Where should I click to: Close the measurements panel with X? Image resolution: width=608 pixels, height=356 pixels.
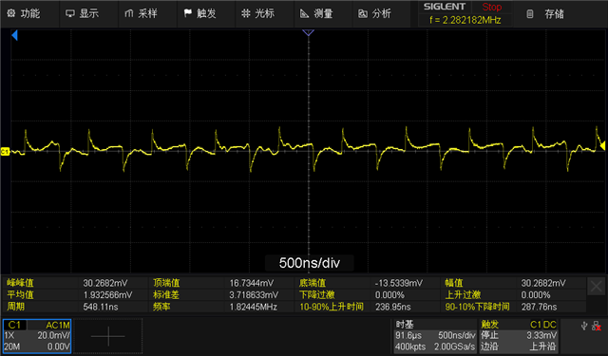point(596,287)
